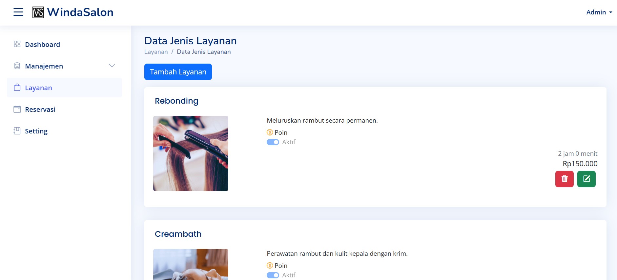
Task: Click the WindaSalon brand title
Action: 80,12
